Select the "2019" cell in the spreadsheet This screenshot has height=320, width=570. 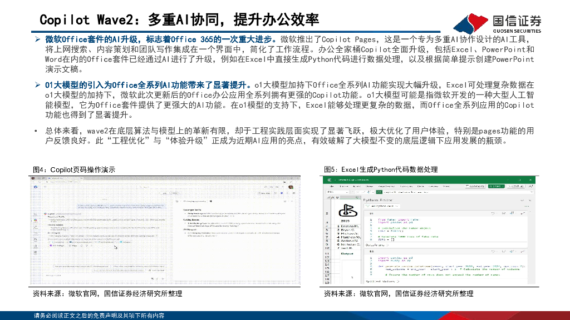click(345, 221)
